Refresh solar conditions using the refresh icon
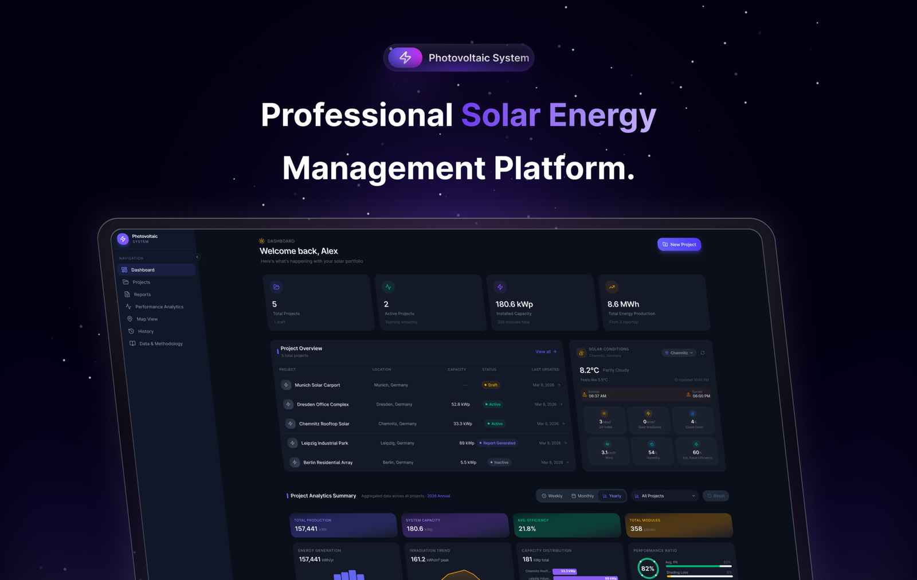Screen dimensions: 917x580 (x=703, y=353)
